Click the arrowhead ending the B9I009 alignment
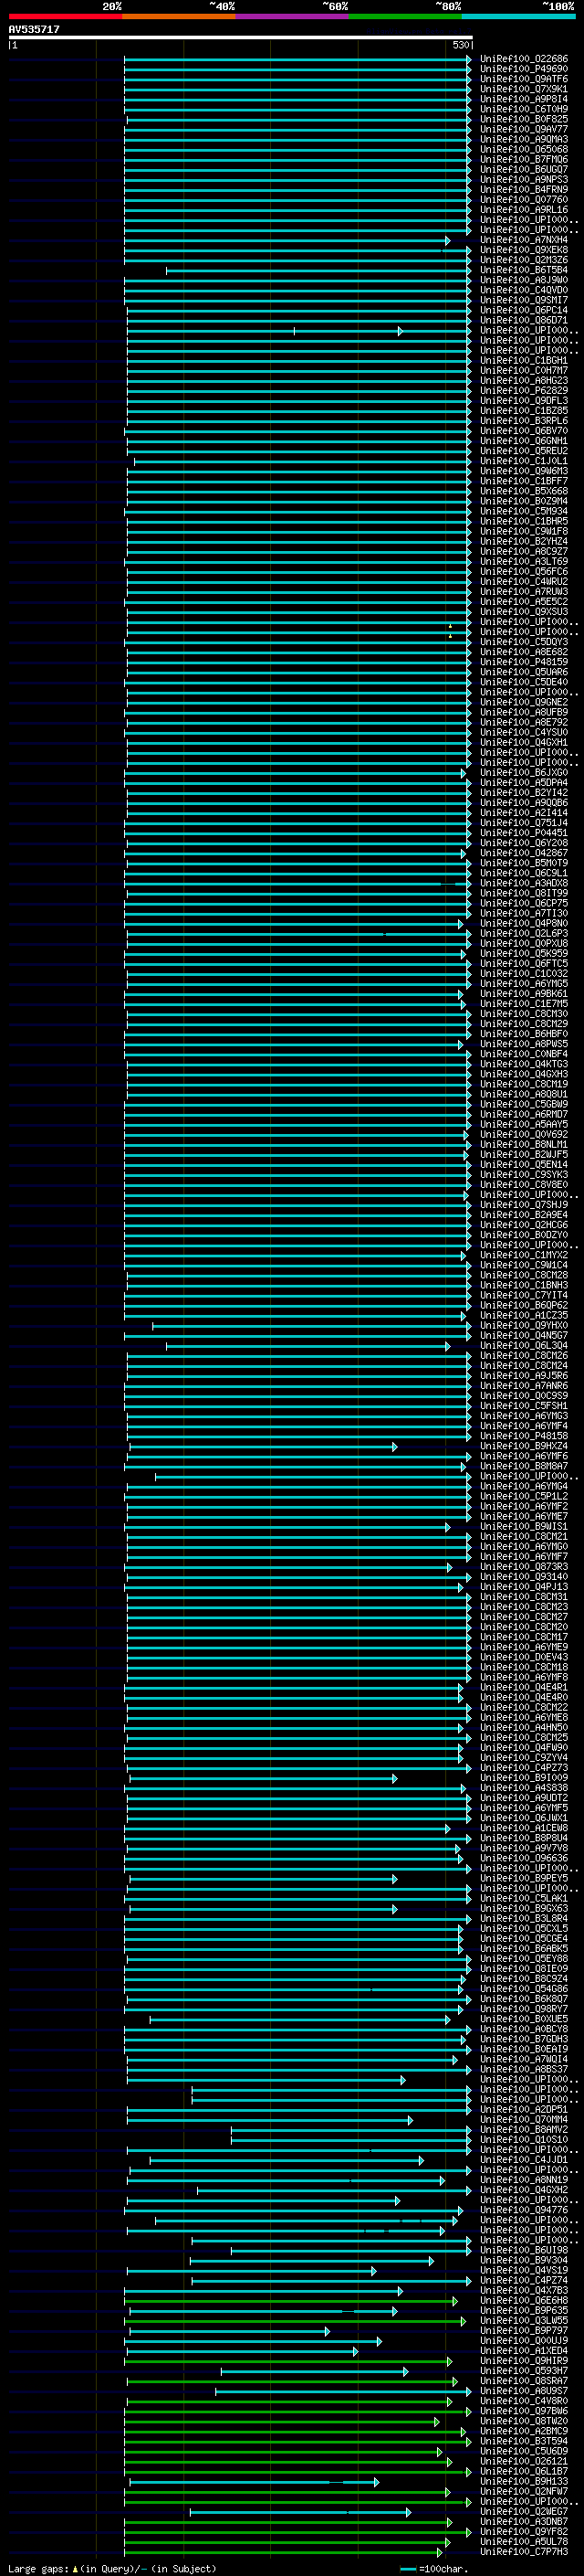This screenshot has height=2576, width=584. 394,1779
